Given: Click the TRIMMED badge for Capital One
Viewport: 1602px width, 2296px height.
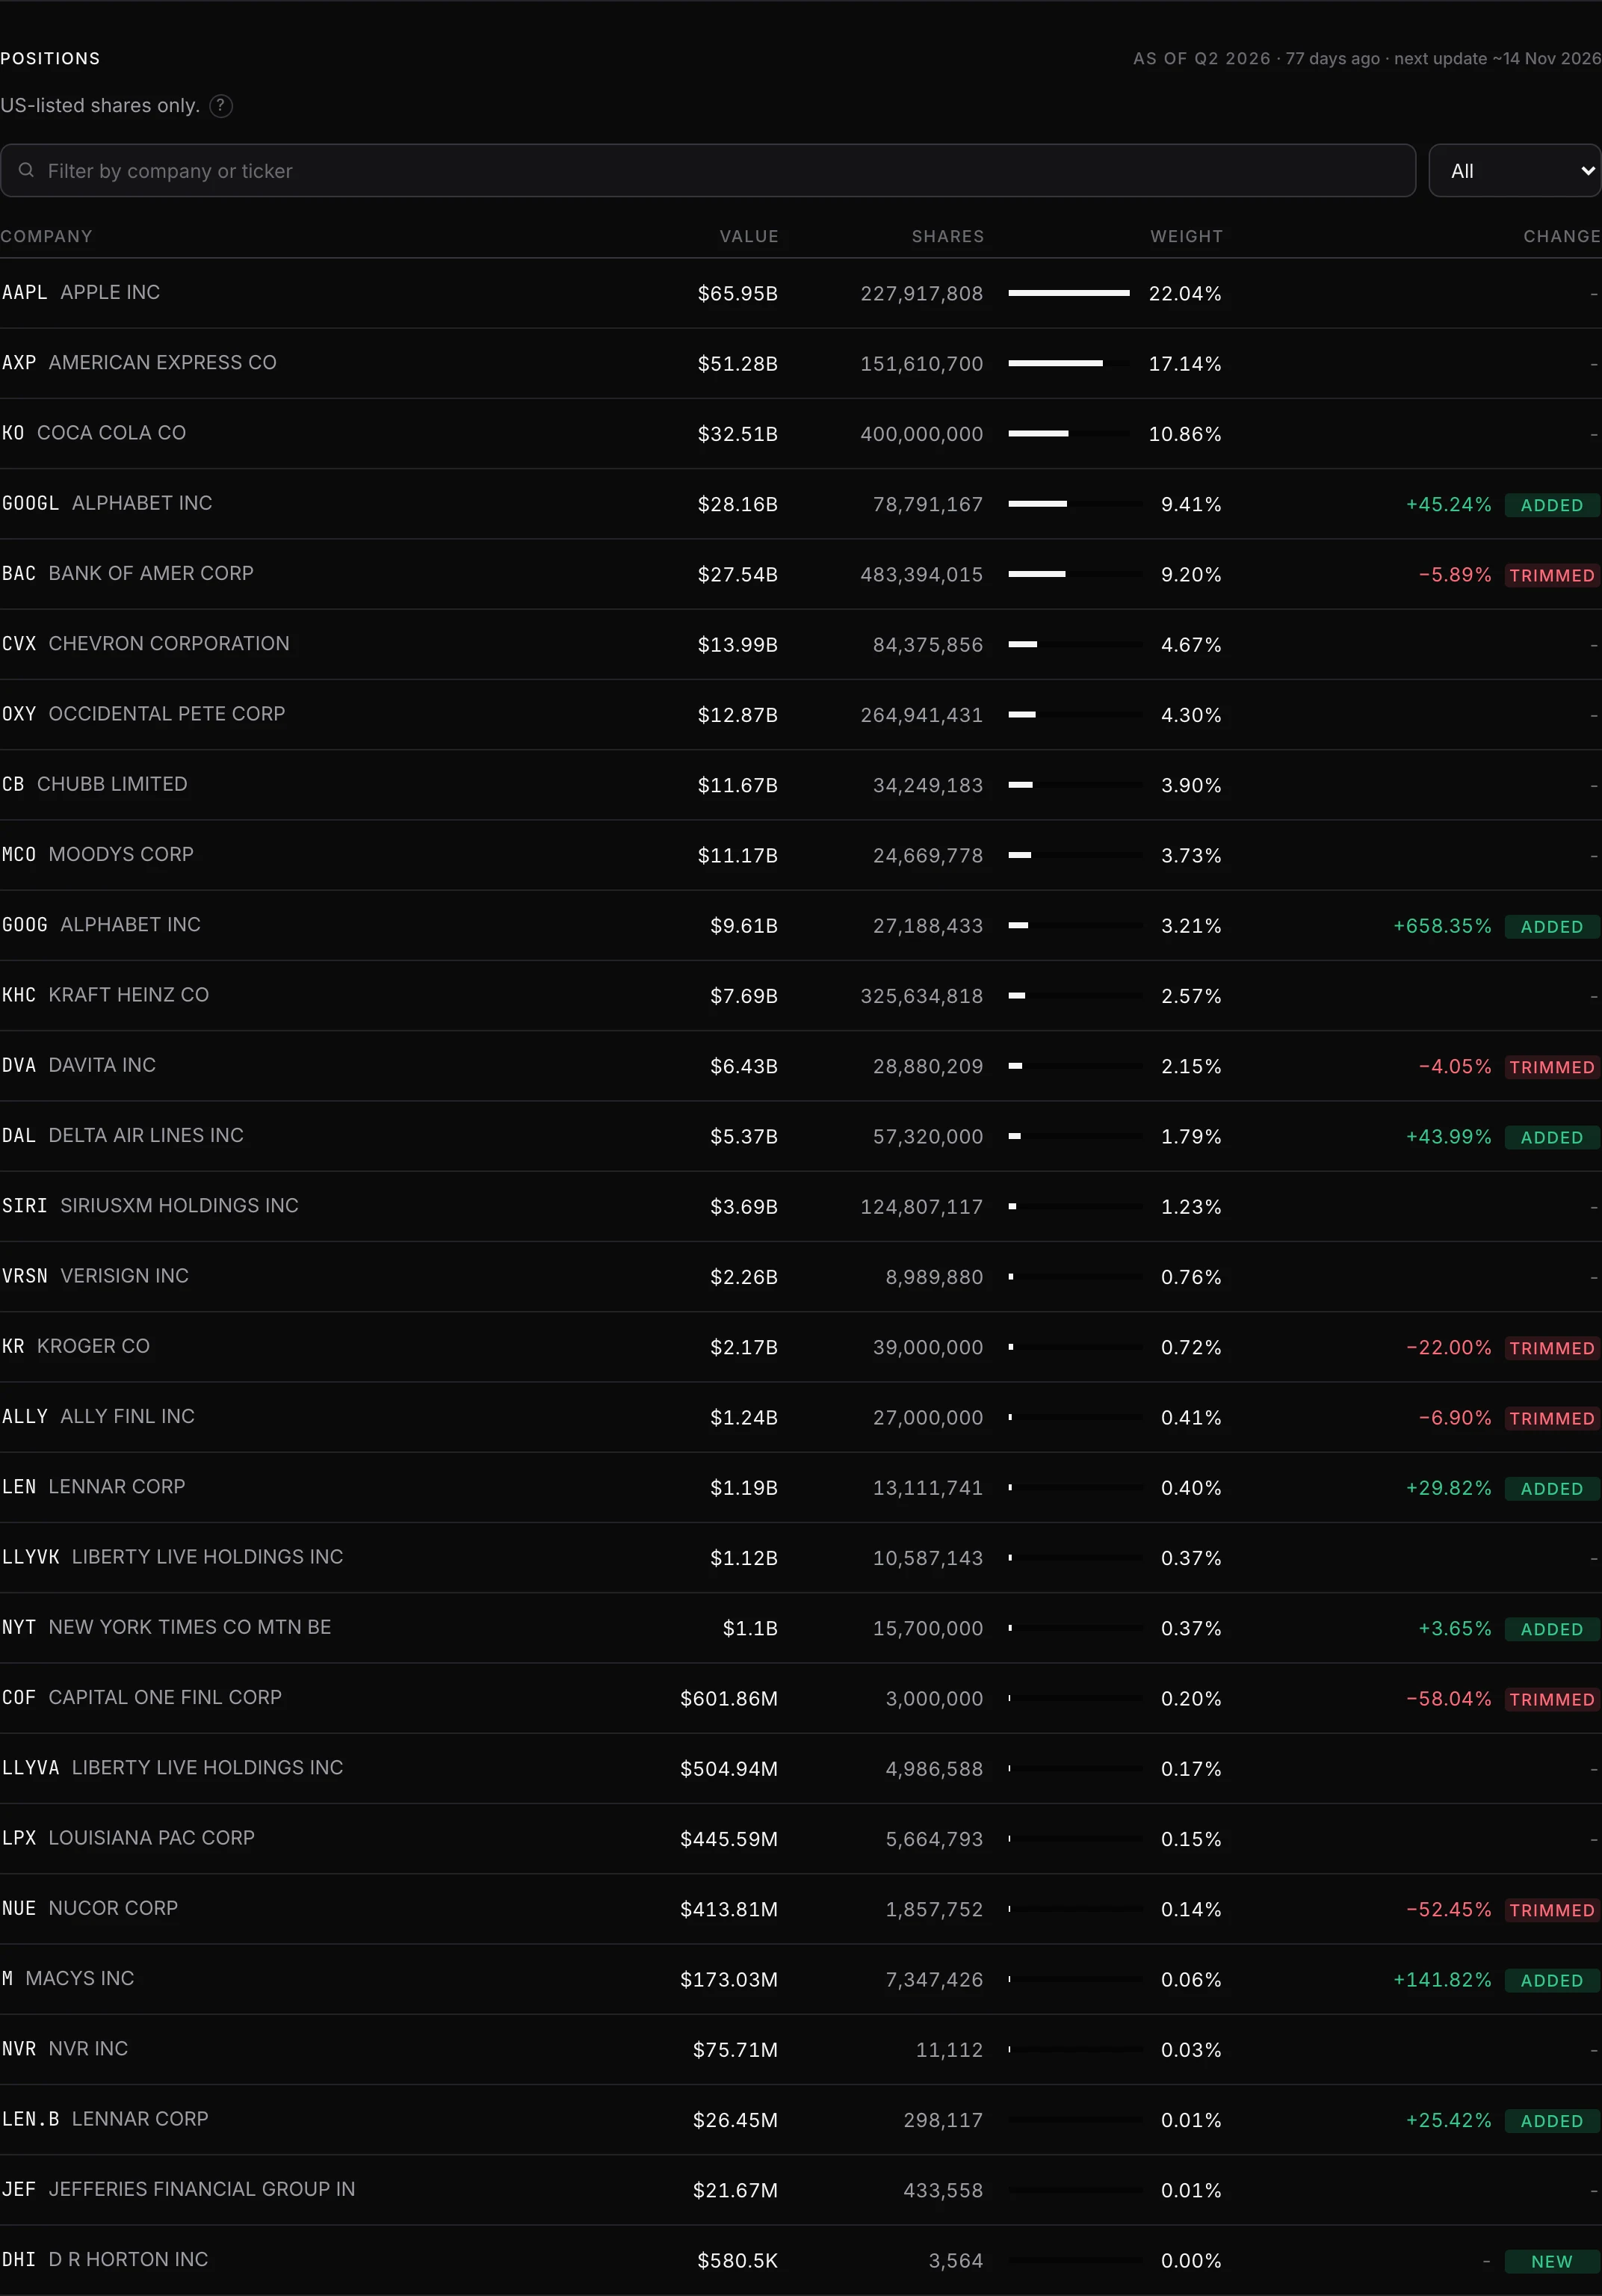Looking at the screenshot, I should (1552, 1699).
